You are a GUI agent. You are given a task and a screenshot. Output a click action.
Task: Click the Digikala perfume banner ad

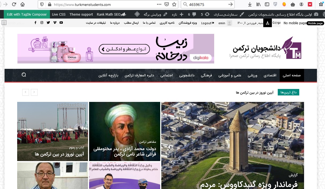pyautogui.click(x=116, y=49)
